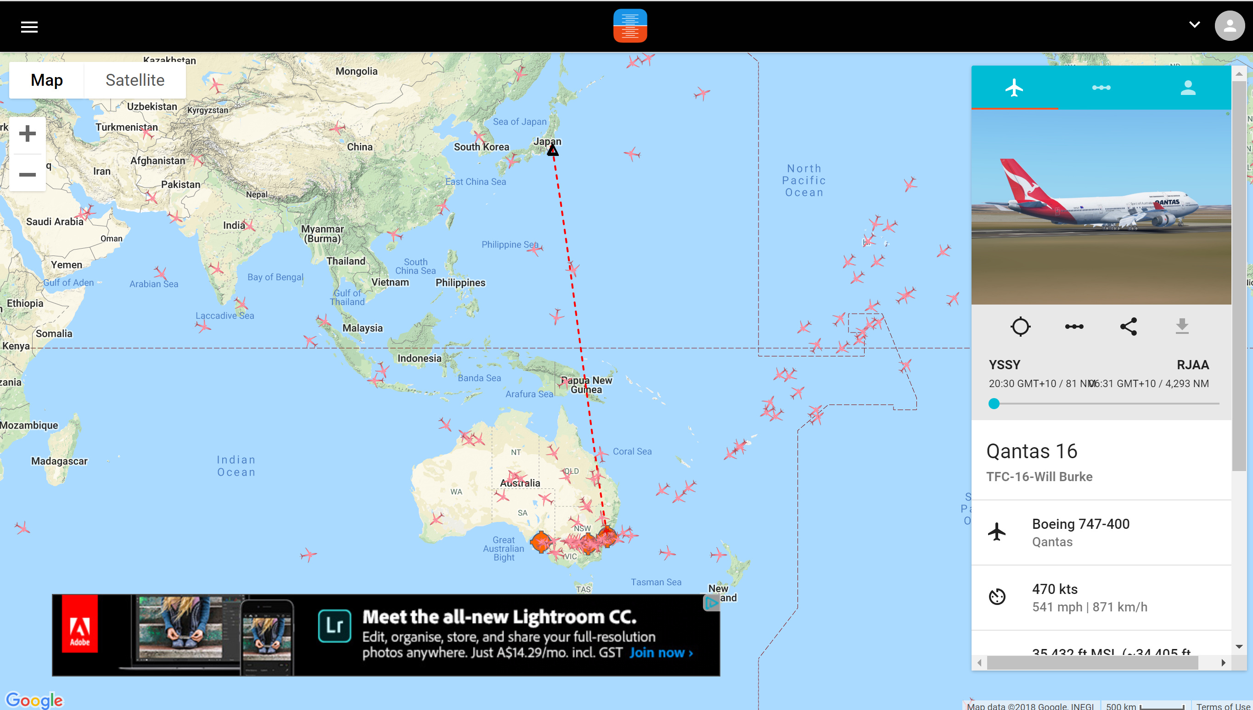The height and width of the screenshot is (710, 1253).
Task: Open Terms of Use link
Action: 1223,705
